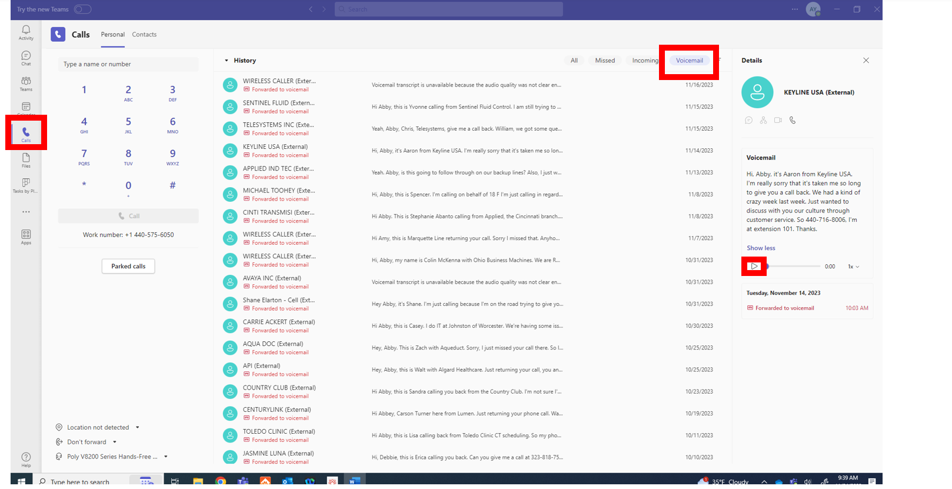Image resolution: width=952 pixels, height=489 pixels.
Task: Dial digit 1 on the dial pad
Action: tap(84, 90)
